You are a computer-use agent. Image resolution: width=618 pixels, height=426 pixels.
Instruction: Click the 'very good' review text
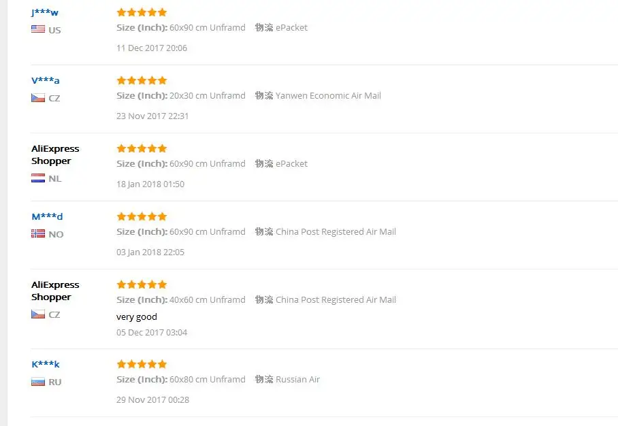point(137,317)
